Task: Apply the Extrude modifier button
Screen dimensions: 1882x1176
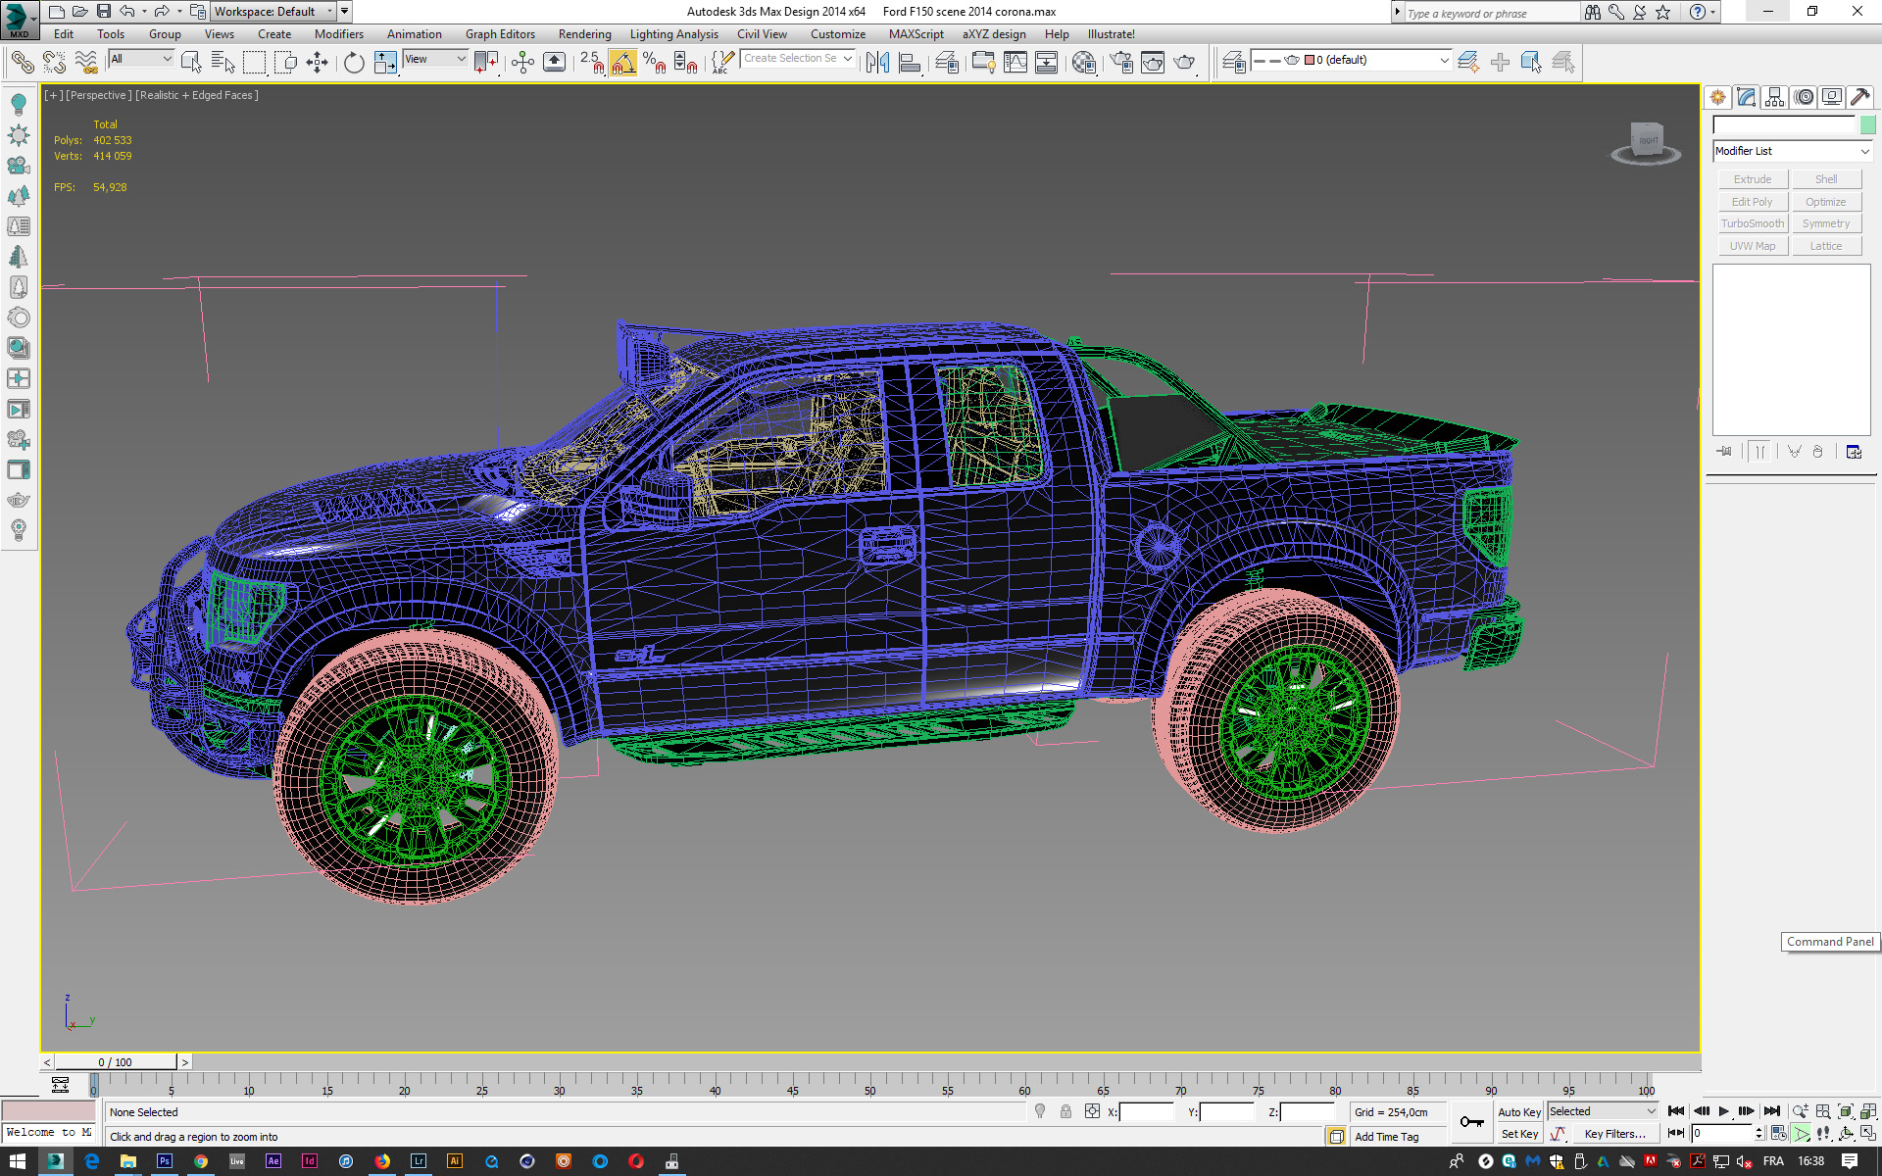Action: point(1753,179)
